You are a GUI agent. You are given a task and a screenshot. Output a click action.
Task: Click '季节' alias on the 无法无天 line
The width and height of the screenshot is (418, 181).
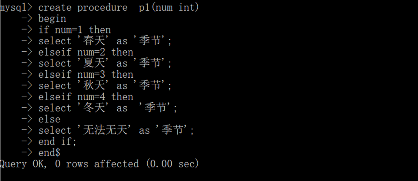point(173,131)
